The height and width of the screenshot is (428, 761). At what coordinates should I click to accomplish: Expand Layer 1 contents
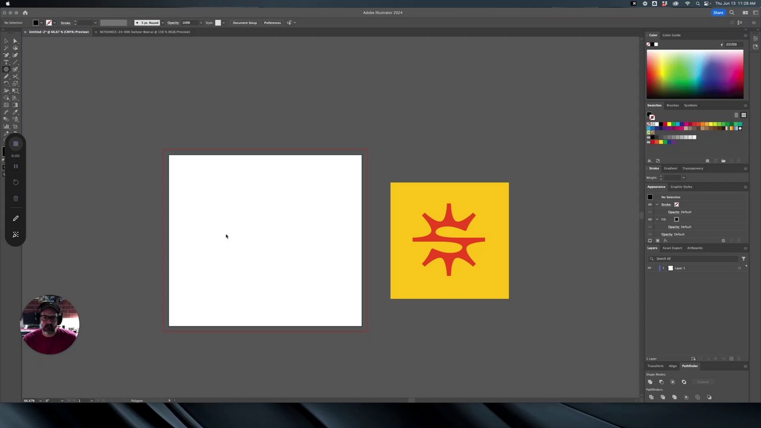coord(663,268)
